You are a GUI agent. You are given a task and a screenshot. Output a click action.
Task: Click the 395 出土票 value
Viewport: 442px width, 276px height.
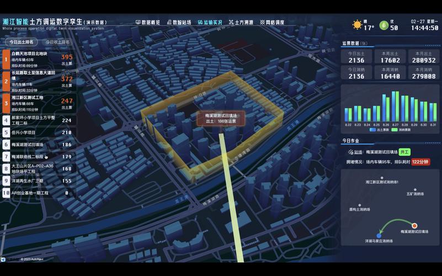click(x=67, y=57)
